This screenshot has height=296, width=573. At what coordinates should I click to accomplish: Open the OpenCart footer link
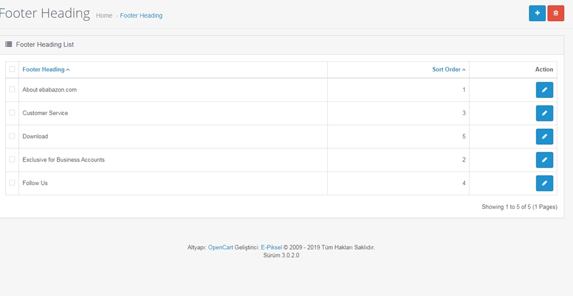pyautogui.click(x=221, y=247)
